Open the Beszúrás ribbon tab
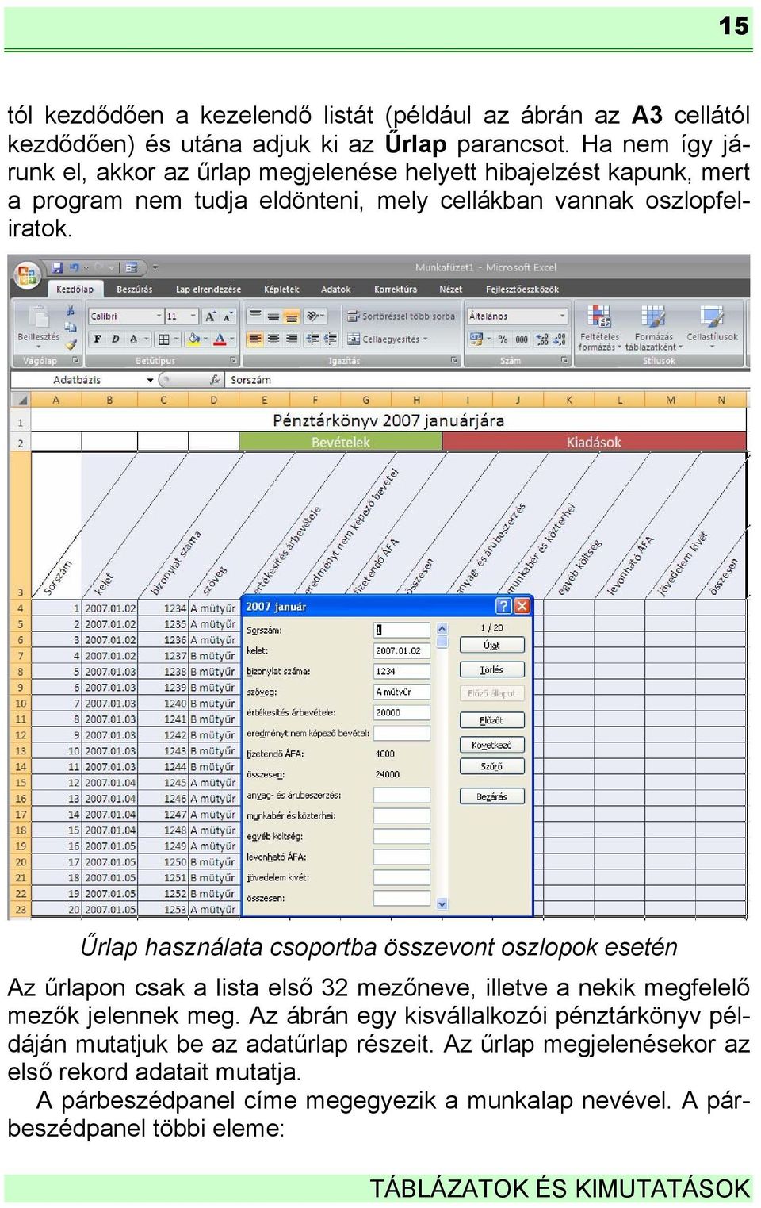The width and height of the screenshot is (761, 1208). [134, 290]
